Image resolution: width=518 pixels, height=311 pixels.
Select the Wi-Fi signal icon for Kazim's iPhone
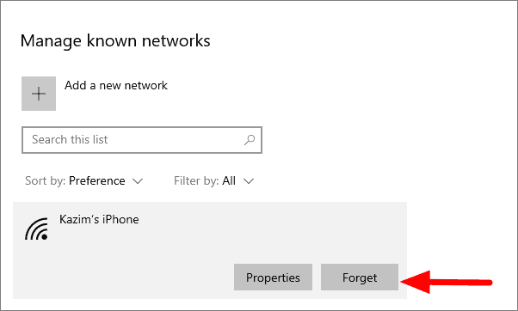click(x=37, y=229)
